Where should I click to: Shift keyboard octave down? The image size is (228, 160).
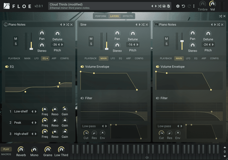(x=225, y=156)
